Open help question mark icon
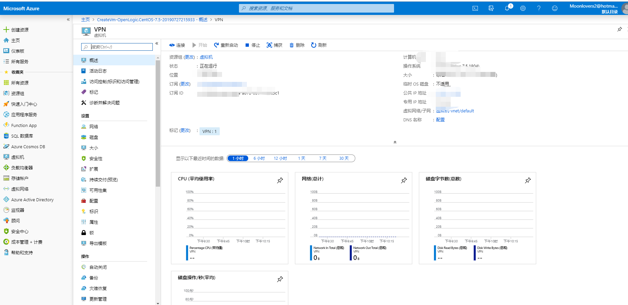This screenshot has height=305, width=628. [x=539, y=8]
